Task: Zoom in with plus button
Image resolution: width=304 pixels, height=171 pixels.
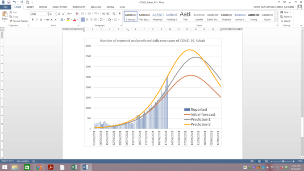Action: pyautogui.click(x=294, y=161)
